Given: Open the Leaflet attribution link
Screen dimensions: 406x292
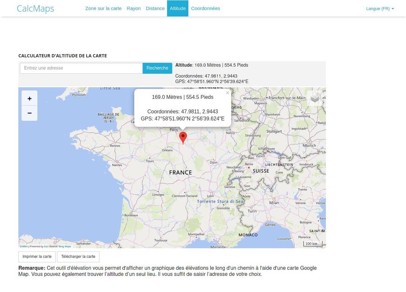Looking at the screenshot, I should click(24, 246).
